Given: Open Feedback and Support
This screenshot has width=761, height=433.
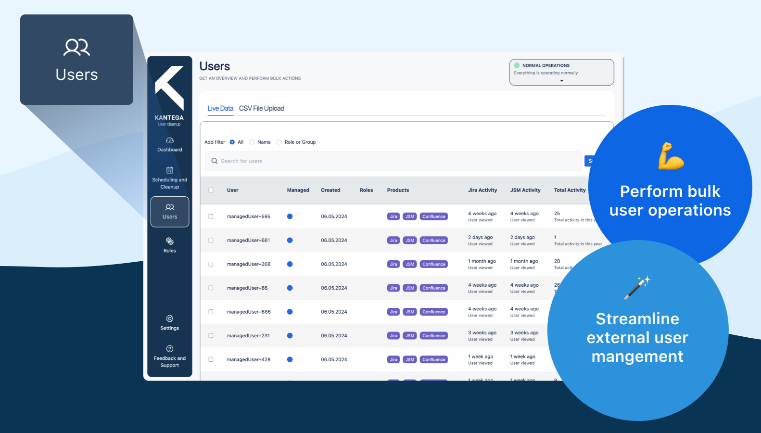Looking at the screenshot, I should coord(170,357).
